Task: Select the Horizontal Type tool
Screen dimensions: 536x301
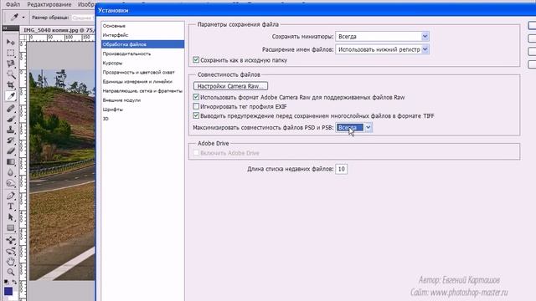Action: tap(11, 207)
